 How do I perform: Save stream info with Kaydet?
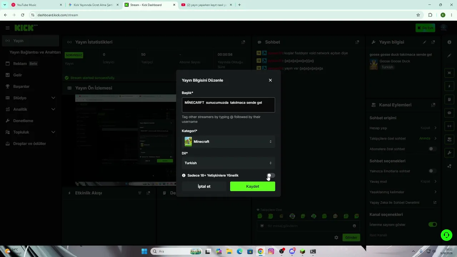pos(252,186)
